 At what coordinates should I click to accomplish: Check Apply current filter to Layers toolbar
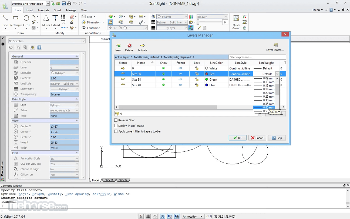click(x=116, y=131)
